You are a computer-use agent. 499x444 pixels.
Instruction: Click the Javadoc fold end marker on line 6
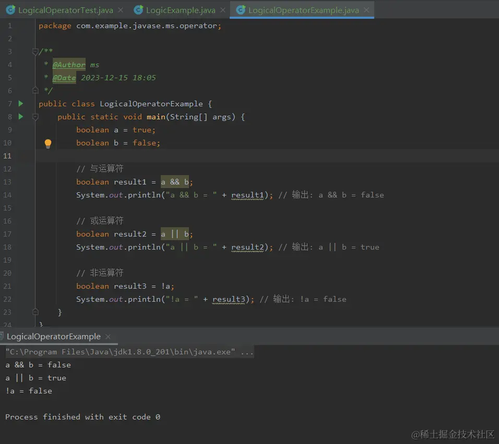click(35, 91)
